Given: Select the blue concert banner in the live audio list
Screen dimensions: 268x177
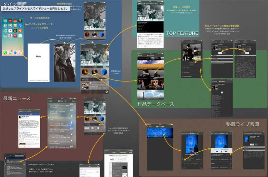Looking at the screenshot, I should pyautogui.click(x=160, y=133).
